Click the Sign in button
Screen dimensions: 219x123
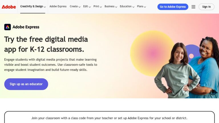click(206, 7)
